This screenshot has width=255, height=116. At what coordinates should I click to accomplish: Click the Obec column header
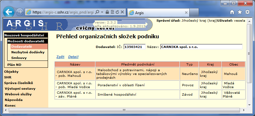click(234, 64)
